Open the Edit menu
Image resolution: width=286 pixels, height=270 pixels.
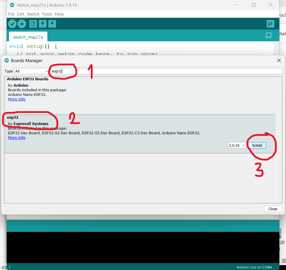(21, 14)
